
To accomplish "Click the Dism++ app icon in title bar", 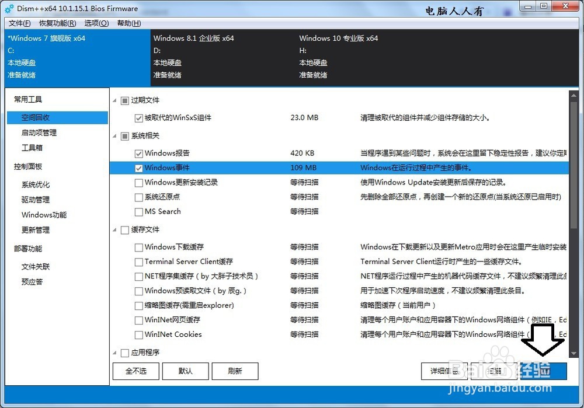I will [9, 8].
